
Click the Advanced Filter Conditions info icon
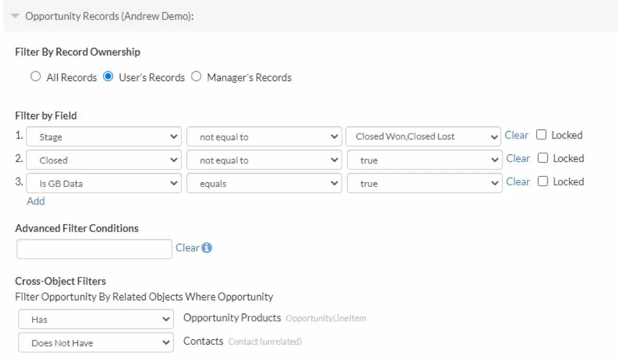pyautogui.click(x=206, y=248)
